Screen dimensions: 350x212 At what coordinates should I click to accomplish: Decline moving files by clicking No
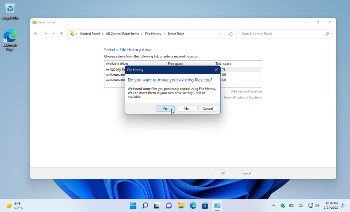click(186, 108)
